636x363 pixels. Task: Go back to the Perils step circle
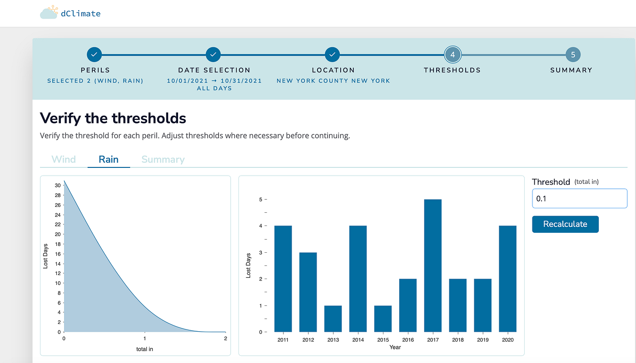[94, 55]
